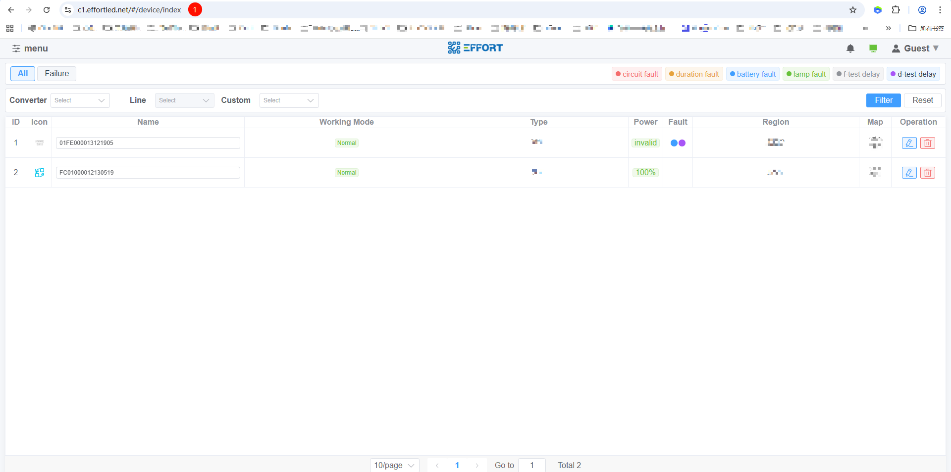Image resolution: width=951 pixels, height=472 pixels.
Task: Click the Go to page number field
Action: [531, 465]
